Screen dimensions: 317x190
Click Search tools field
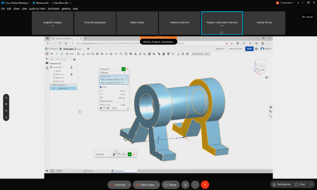click(201, 54)
